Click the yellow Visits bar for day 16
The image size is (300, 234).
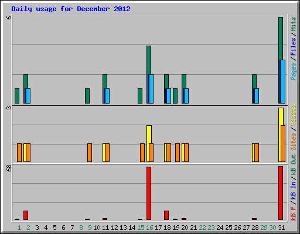[149, 135]
